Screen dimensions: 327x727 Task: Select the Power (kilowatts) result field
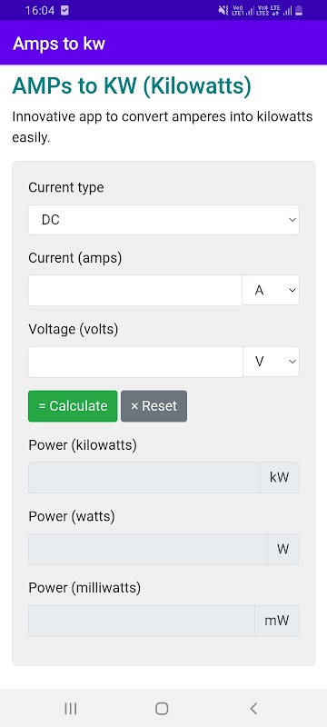click(x=144, y=478)
